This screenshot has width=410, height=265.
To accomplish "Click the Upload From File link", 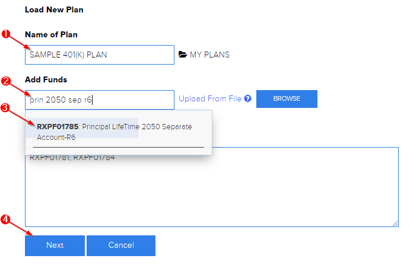I will (210, 99).
